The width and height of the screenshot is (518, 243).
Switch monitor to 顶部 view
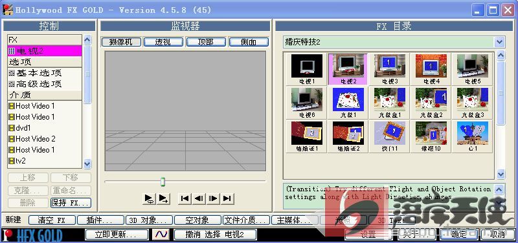point(206,42)
